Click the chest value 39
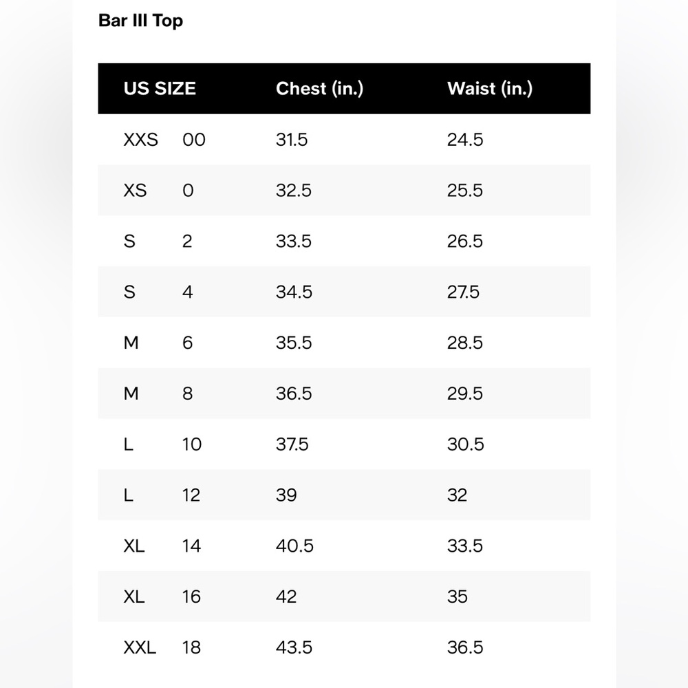This screenshot has height=688, width=688. 286,495
